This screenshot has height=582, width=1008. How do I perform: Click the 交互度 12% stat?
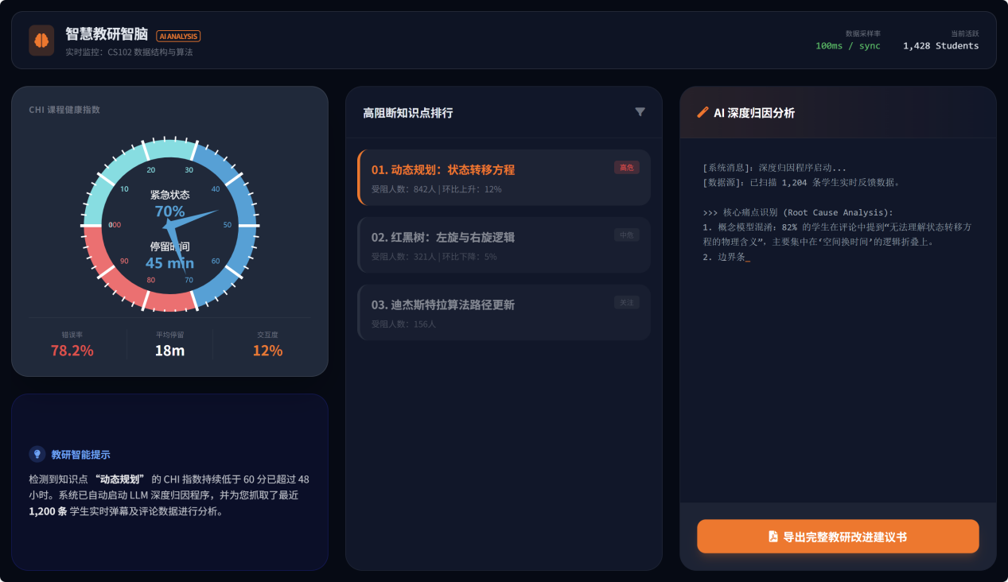coord(267,345)
